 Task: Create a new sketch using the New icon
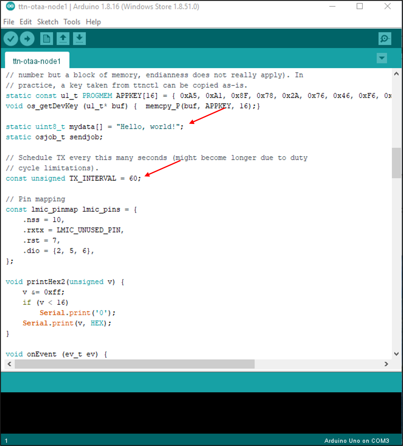click(46, 38)
